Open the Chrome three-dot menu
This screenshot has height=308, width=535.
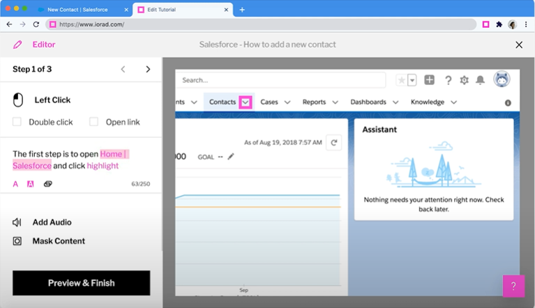tap(526, 24)
